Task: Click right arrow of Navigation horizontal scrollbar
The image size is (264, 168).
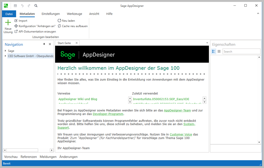Action: 52,150
